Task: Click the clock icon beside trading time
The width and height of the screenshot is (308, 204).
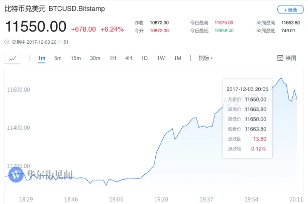Action: (7, 42)
